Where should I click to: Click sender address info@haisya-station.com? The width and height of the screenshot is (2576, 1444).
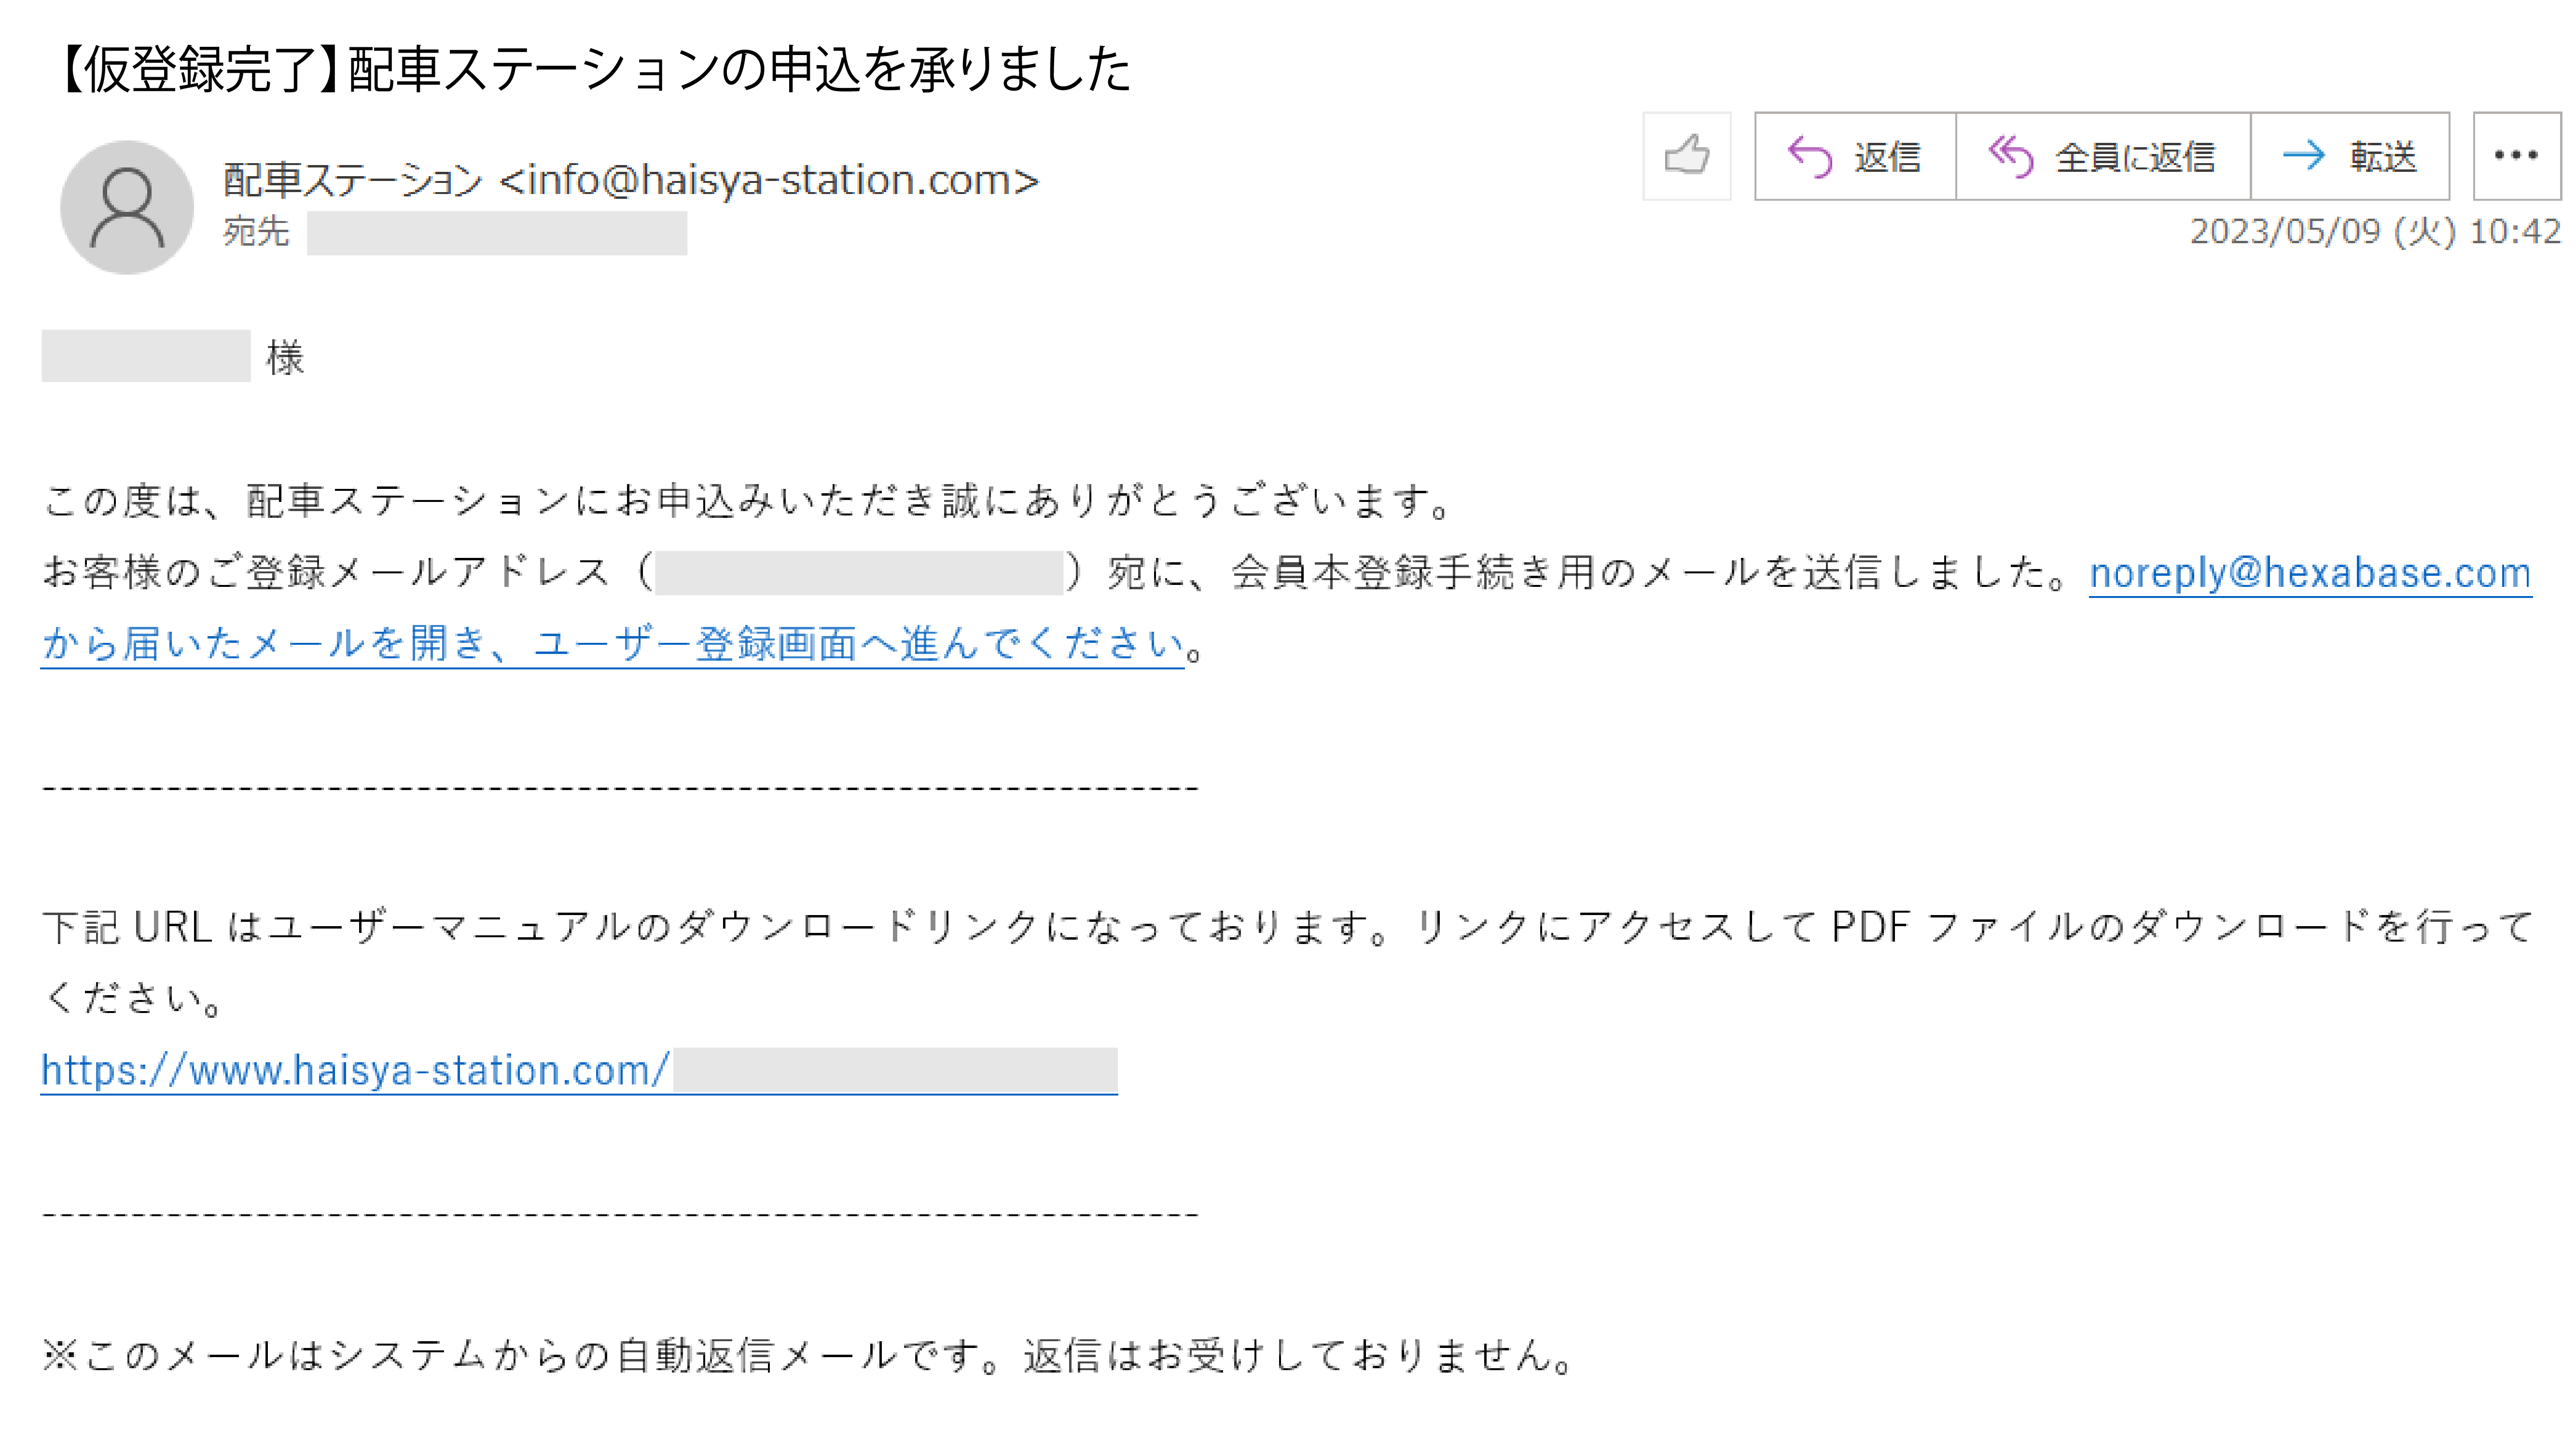[769, 180]
